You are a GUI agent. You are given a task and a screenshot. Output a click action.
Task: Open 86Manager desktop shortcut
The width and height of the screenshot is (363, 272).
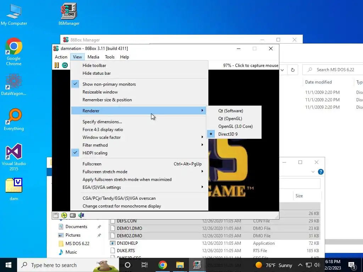pyautogui.click(x=69, y=14)
